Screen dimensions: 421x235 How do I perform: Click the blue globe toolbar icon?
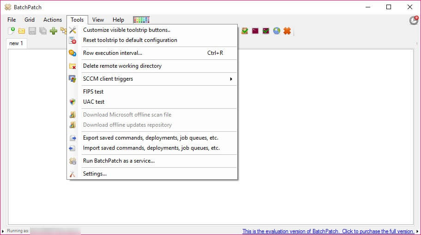tap(277, 31)
